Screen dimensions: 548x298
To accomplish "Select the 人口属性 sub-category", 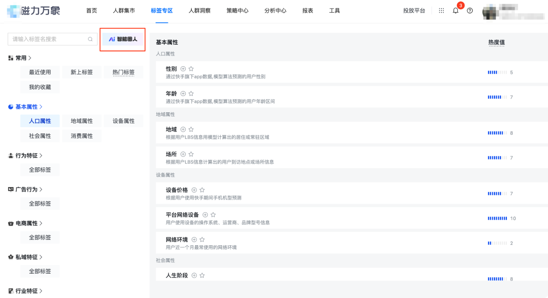I will pyautogui.click(x=40, y=121).
